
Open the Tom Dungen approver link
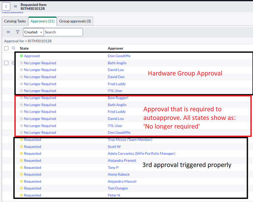click(118, 188)
